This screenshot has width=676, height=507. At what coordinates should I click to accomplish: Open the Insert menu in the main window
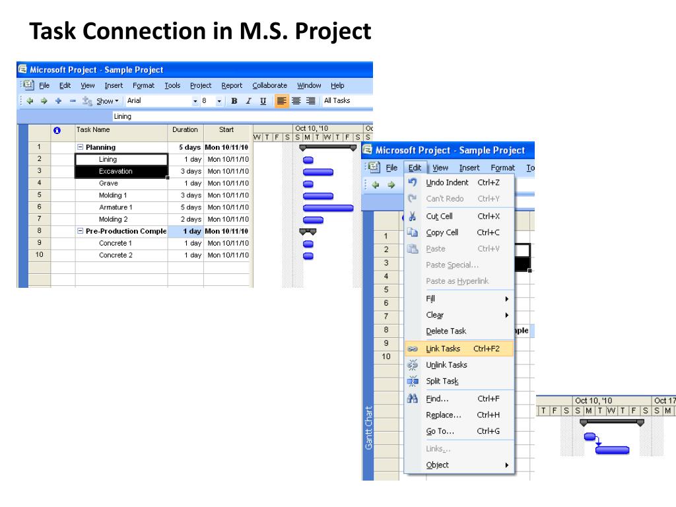114,85
